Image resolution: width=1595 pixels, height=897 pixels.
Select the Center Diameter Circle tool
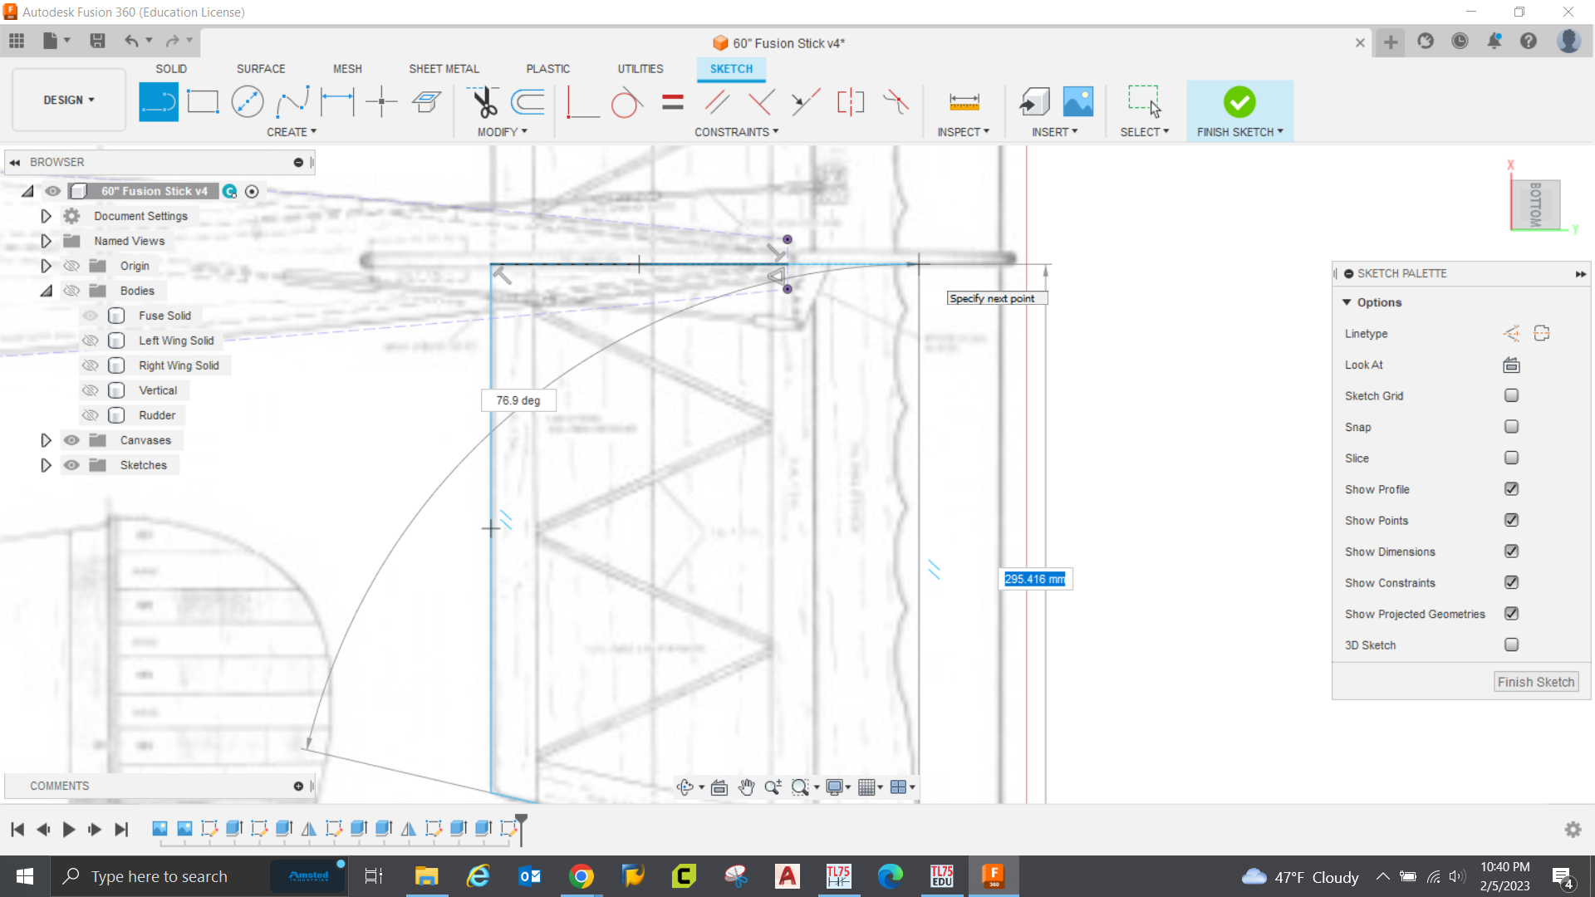[x=247, y=102]
